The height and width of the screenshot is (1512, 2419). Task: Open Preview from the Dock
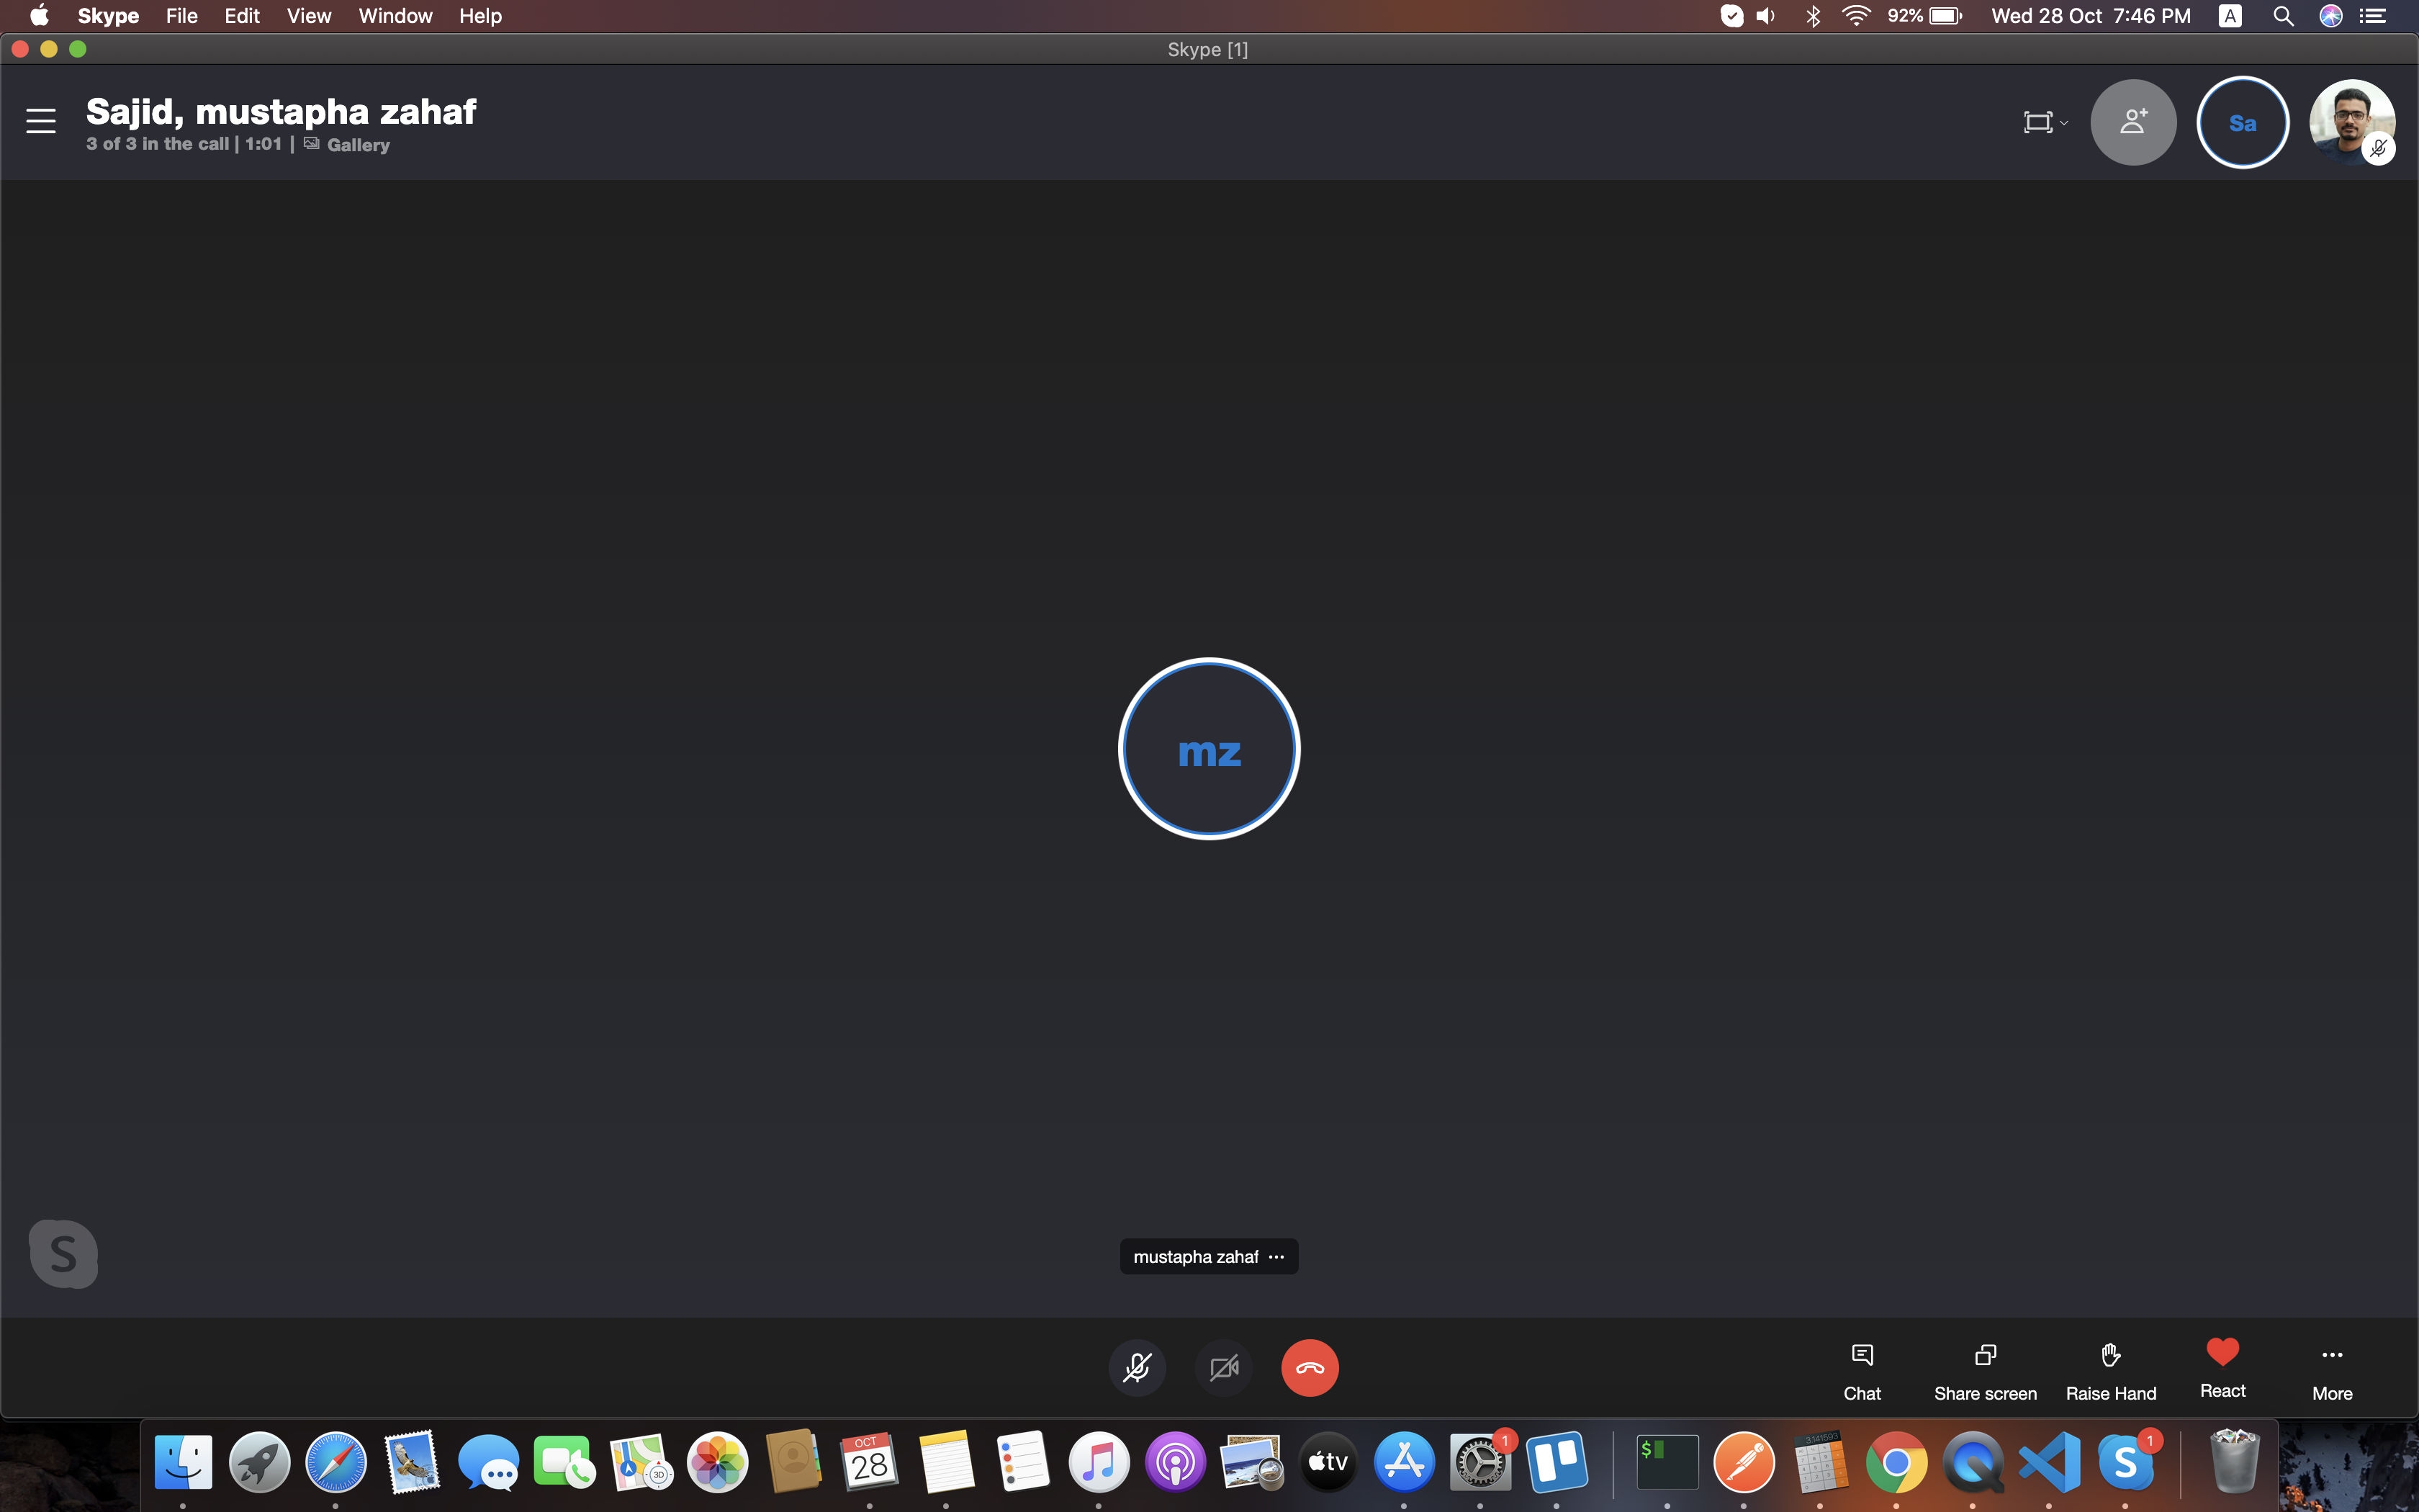click(1251, 1462)
